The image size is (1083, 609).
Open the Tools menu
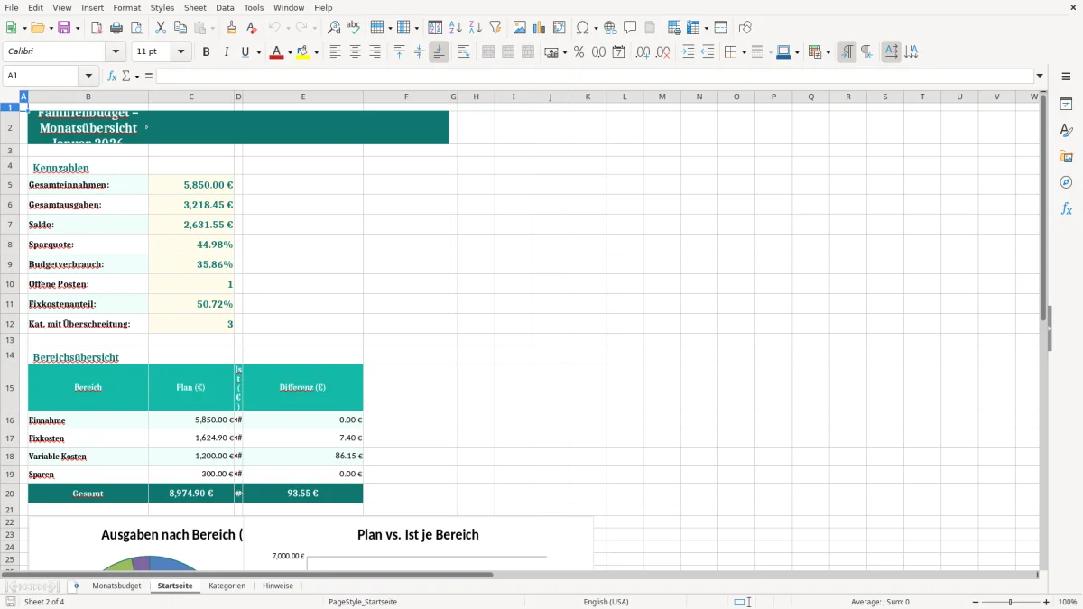[254, 7]
